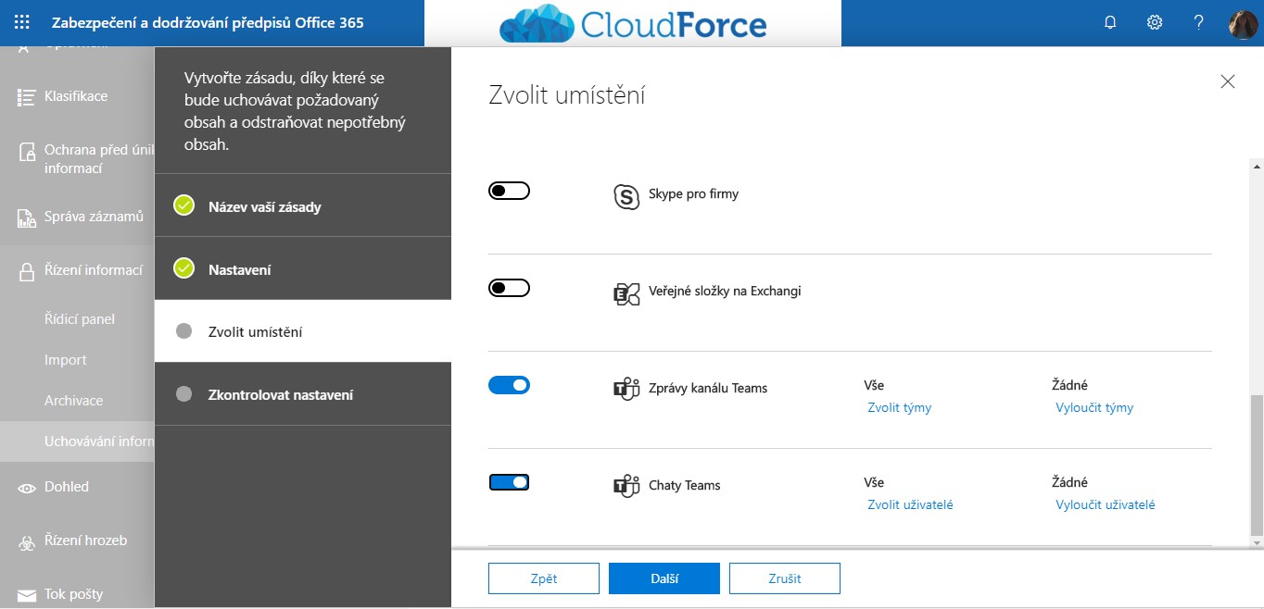Click the Zrušit button

pyautogui.click(x=785, y=578)
